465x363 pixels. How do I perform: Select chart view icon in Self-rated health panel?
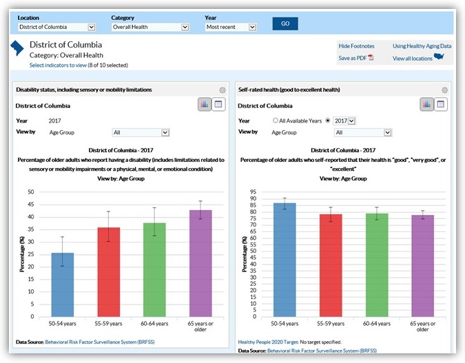[426, 105]
